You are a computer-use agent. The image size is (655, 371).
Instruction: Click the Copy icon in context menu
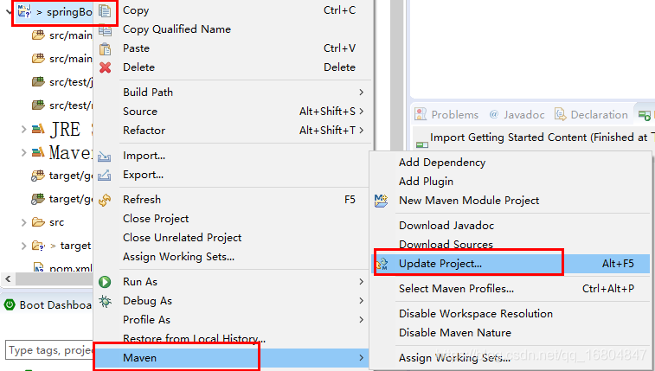(105, 11)
